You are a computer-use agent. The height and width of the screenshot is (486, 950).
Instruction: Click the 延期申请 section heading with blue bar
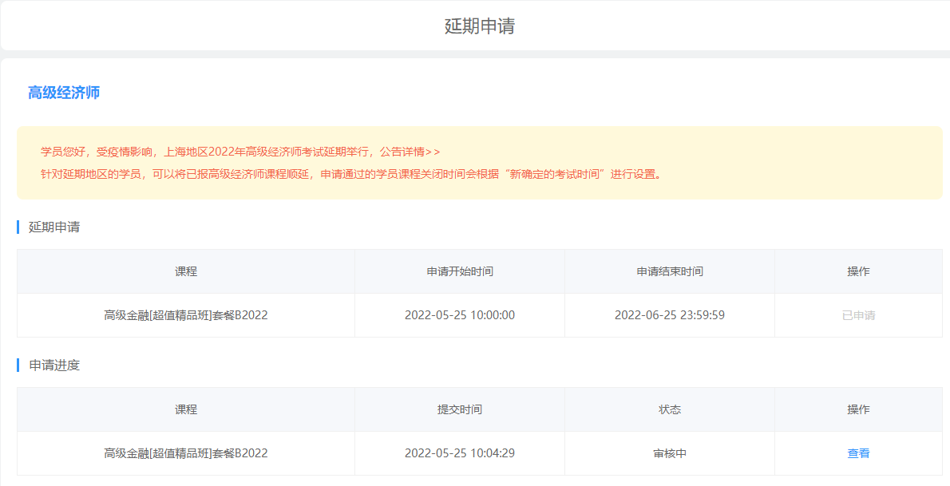(x=54, y=227)
